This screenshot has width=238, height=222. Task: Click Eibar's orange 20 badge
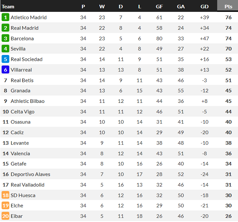click(5, 216)
